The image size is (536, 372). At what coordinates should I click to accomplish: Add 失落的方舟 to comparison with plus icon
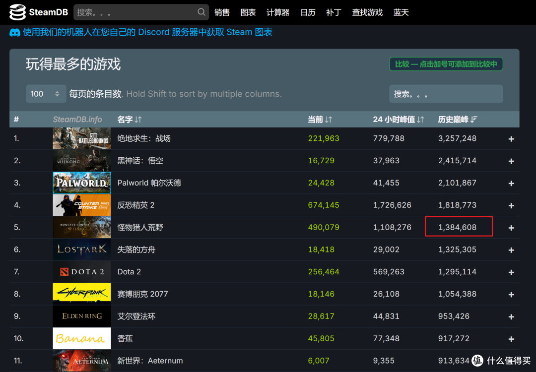point(511,250)
